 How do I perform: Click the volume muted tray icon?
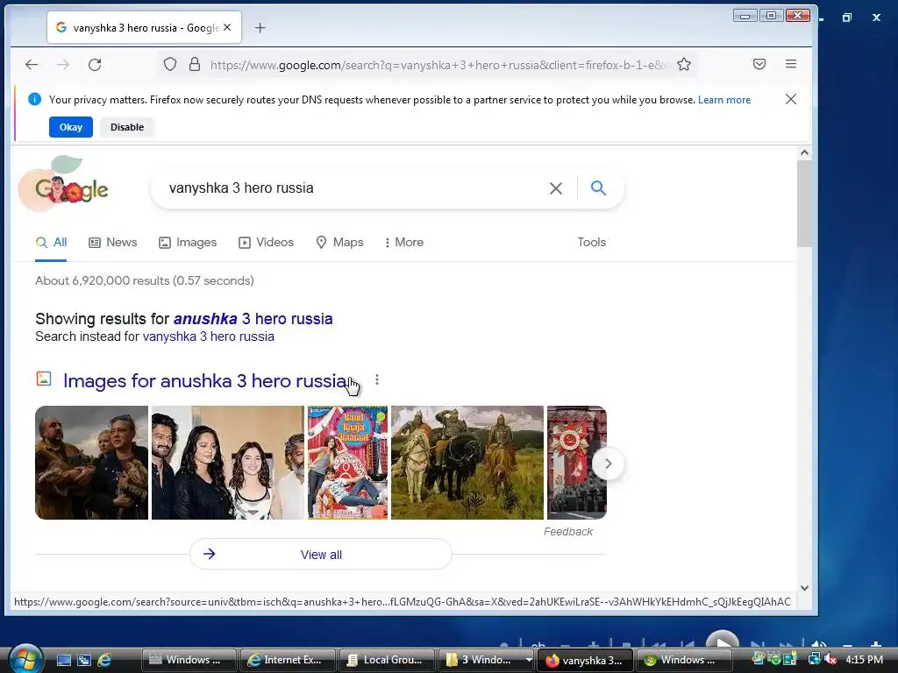(831, 659)
